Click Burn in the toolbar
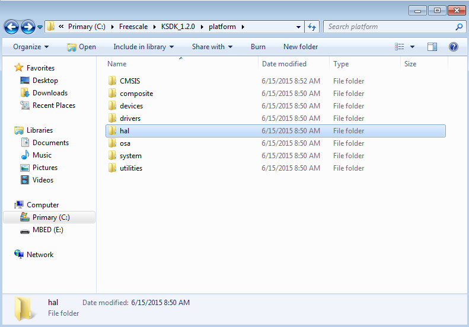The height and width of the screenshot is (327, 469). point(258,47)
